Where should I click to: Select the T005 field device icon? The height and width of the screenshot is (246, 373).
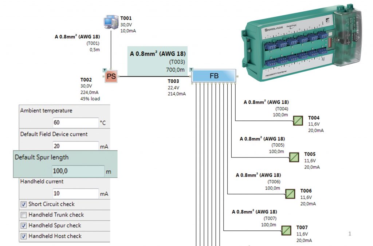294,158
